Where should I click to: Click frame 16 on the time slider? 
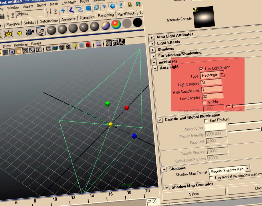(110, 194)
